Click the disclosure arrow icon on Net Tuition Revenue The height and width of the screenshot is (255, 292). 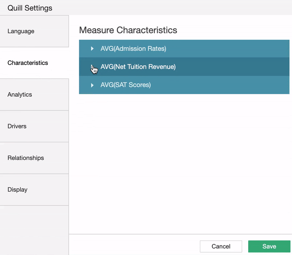click(92, 67)
